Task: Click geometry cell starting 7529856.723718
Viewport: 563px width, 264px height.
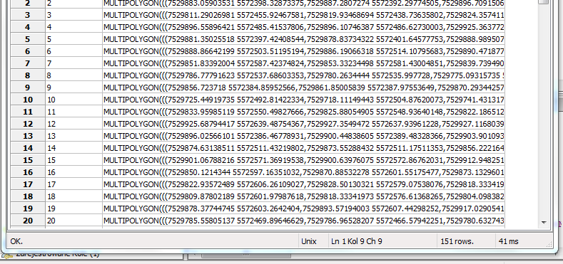Action: [x=304, y=88]
